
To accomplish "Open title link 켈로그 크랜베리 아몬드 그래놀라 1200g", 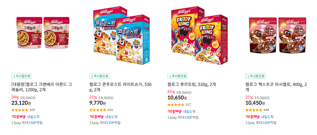I will pyautogui.click(x=42, y=87).
